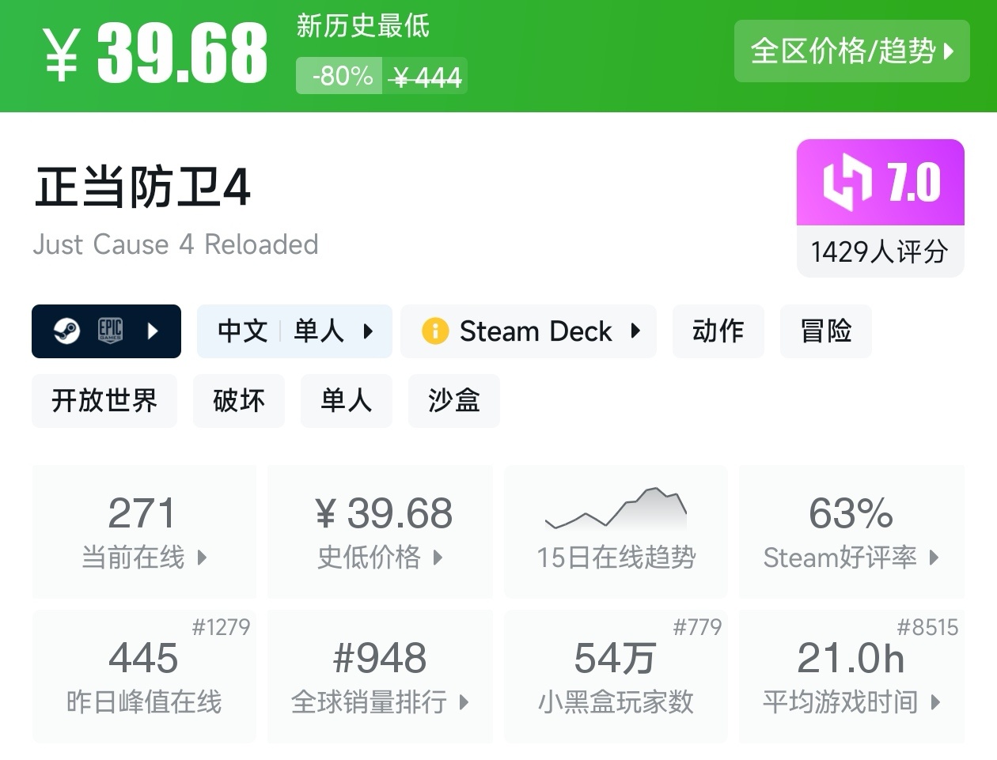Click the Steam Deck yellow info icon
The image size is (997, 760).
coord(434,331)
